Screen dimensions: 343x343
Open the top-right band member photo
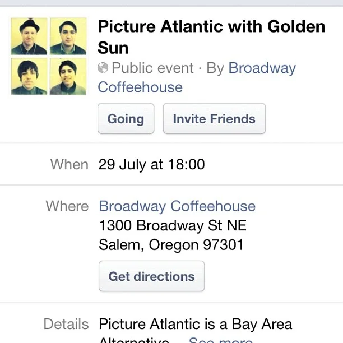coord(68,36)
